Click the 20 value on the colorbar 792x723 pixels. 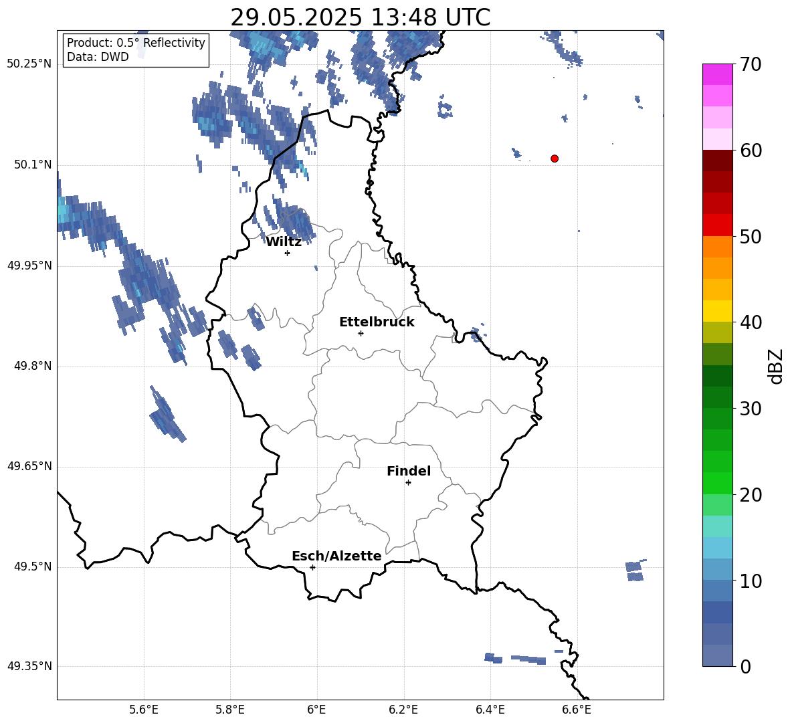click(751, 495)
